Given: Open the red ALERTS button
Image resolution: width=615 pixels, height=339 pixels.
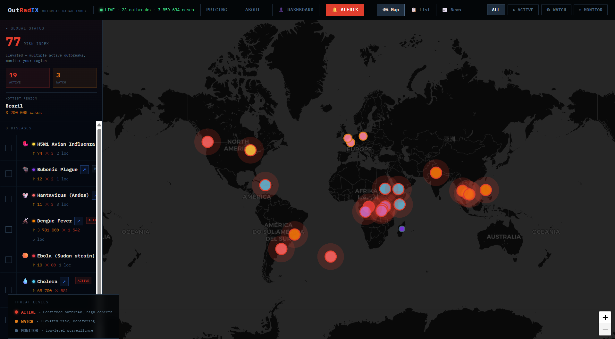Looking at the screenshot, I should pyautogui.click(x=345, y=10).
